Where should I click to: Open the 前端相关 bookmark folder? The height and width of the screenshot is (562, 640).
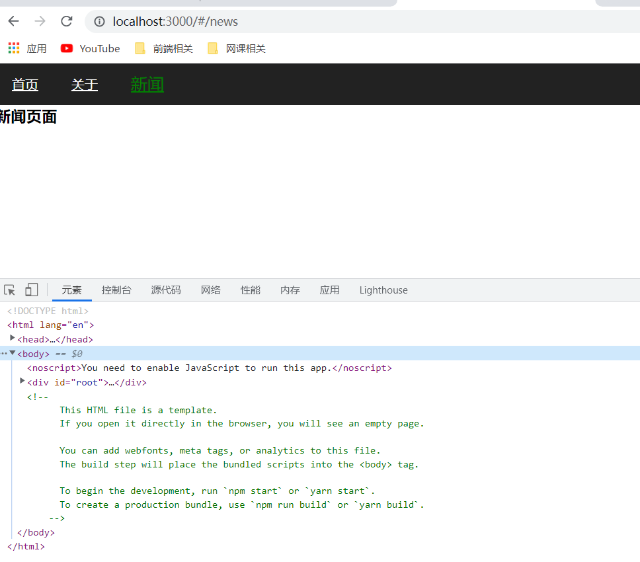[x=164, y=48]
